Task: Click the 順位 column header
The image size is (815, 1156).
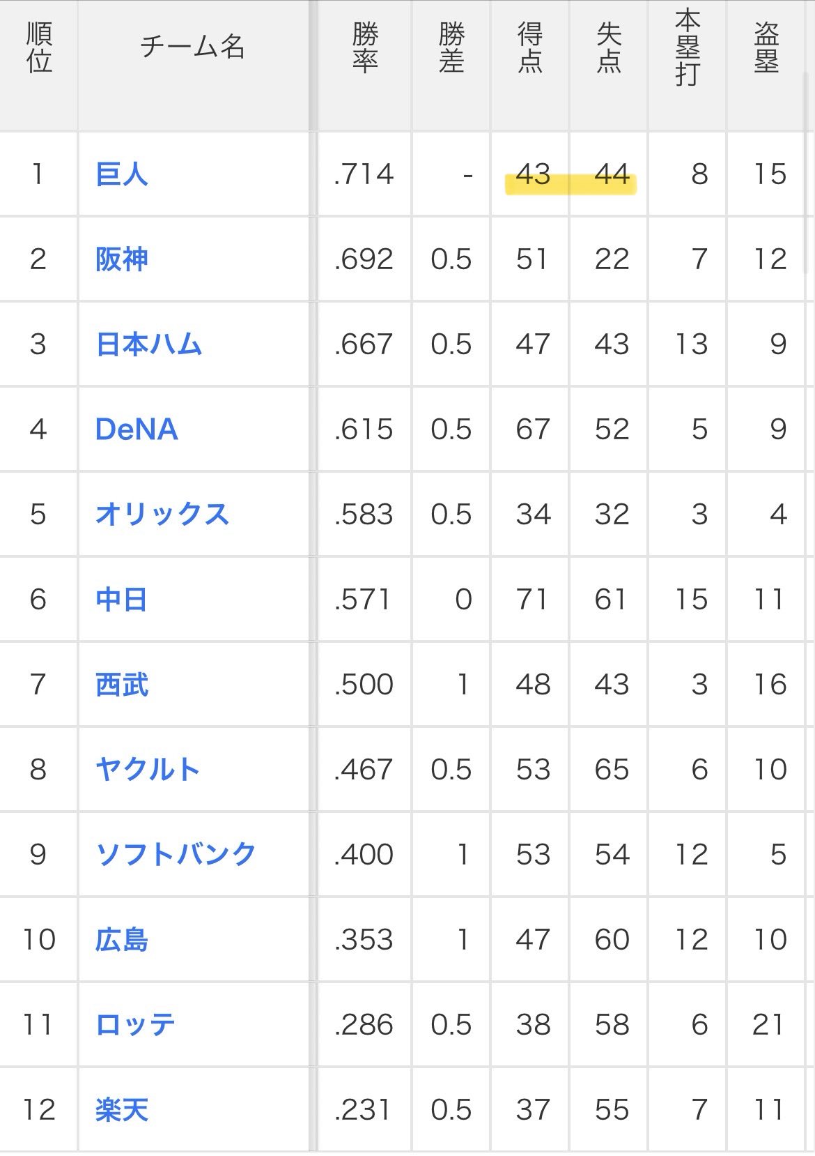Action: point(39,47)
